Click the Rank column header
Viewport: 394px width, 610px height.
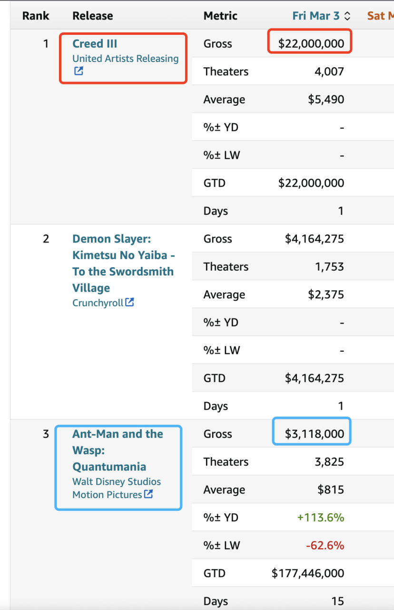[x=36, y=16]
